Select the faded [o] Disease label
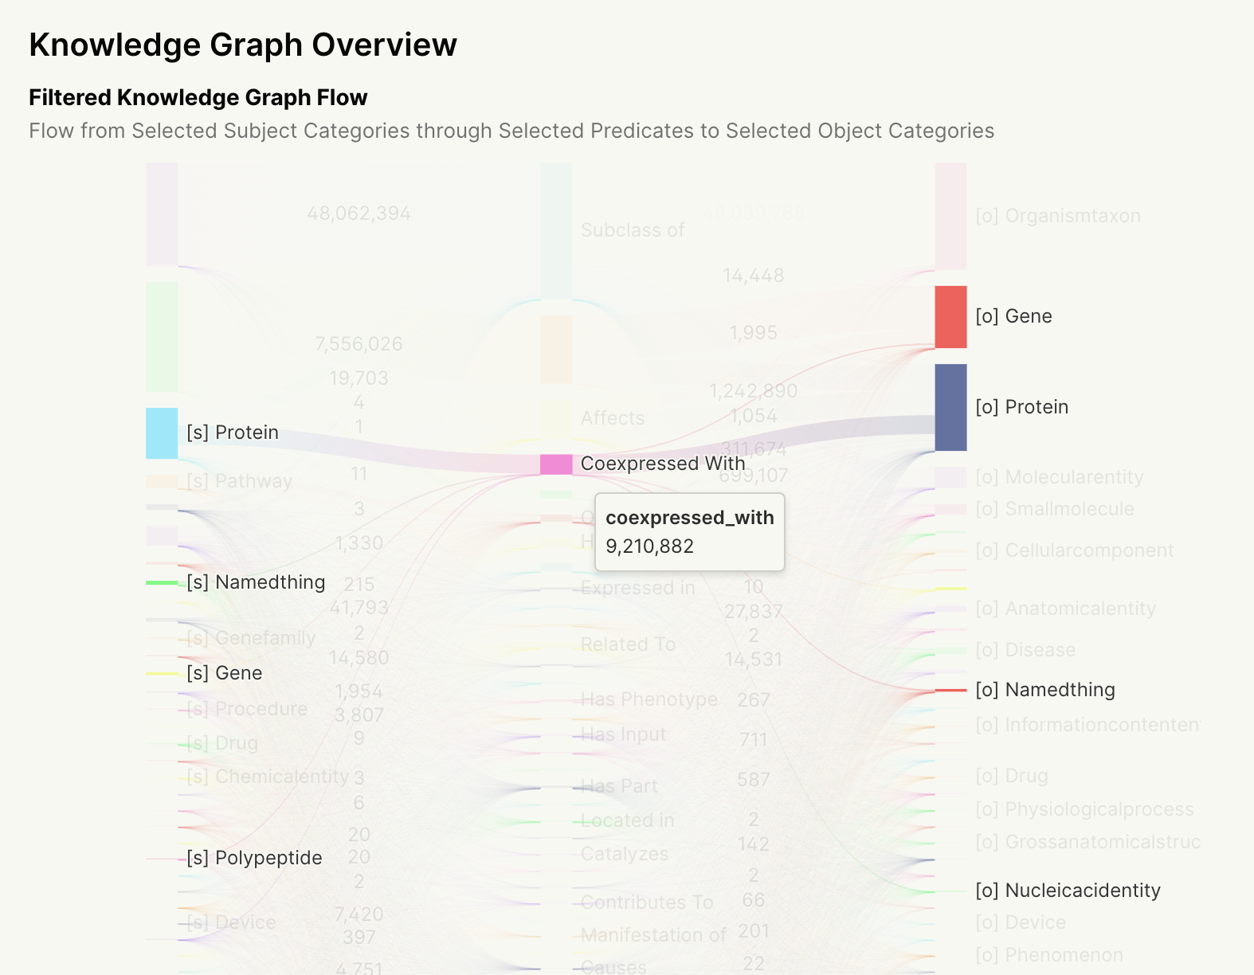This screenshot has height=975, width=1254. pyautogui.click(x=1025, y=650)
